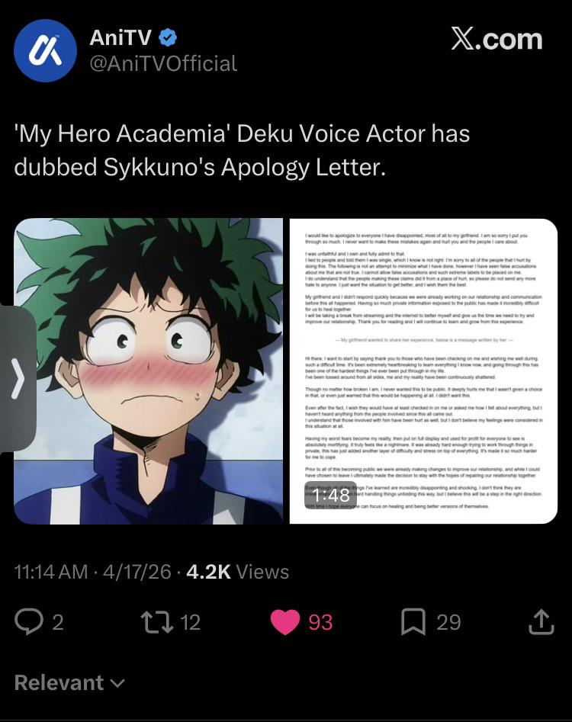The height and width of the screenshot is (722, 572).
Task: Open the share upload icon
Action: (x=541, y=622)
